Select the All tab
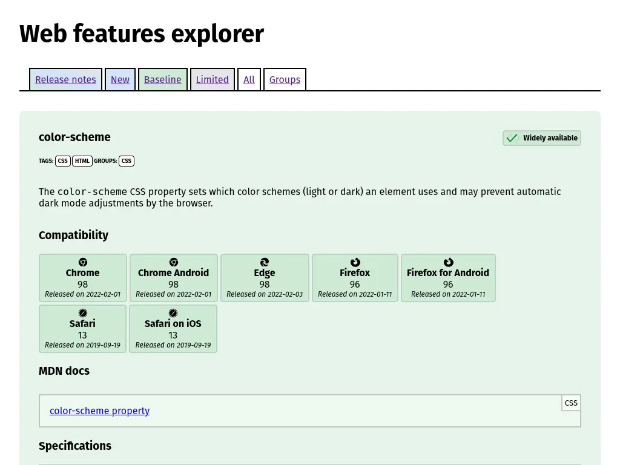The image size is (620, 465). (x=249, y=79)
